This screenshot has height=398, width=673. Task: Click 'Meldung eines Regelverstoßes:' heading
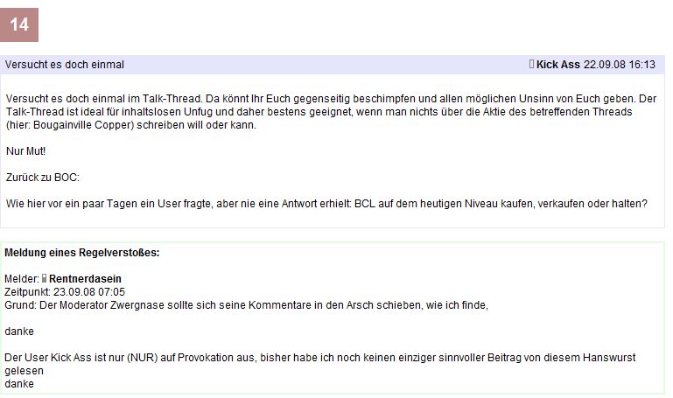click(x=82, y=253)
